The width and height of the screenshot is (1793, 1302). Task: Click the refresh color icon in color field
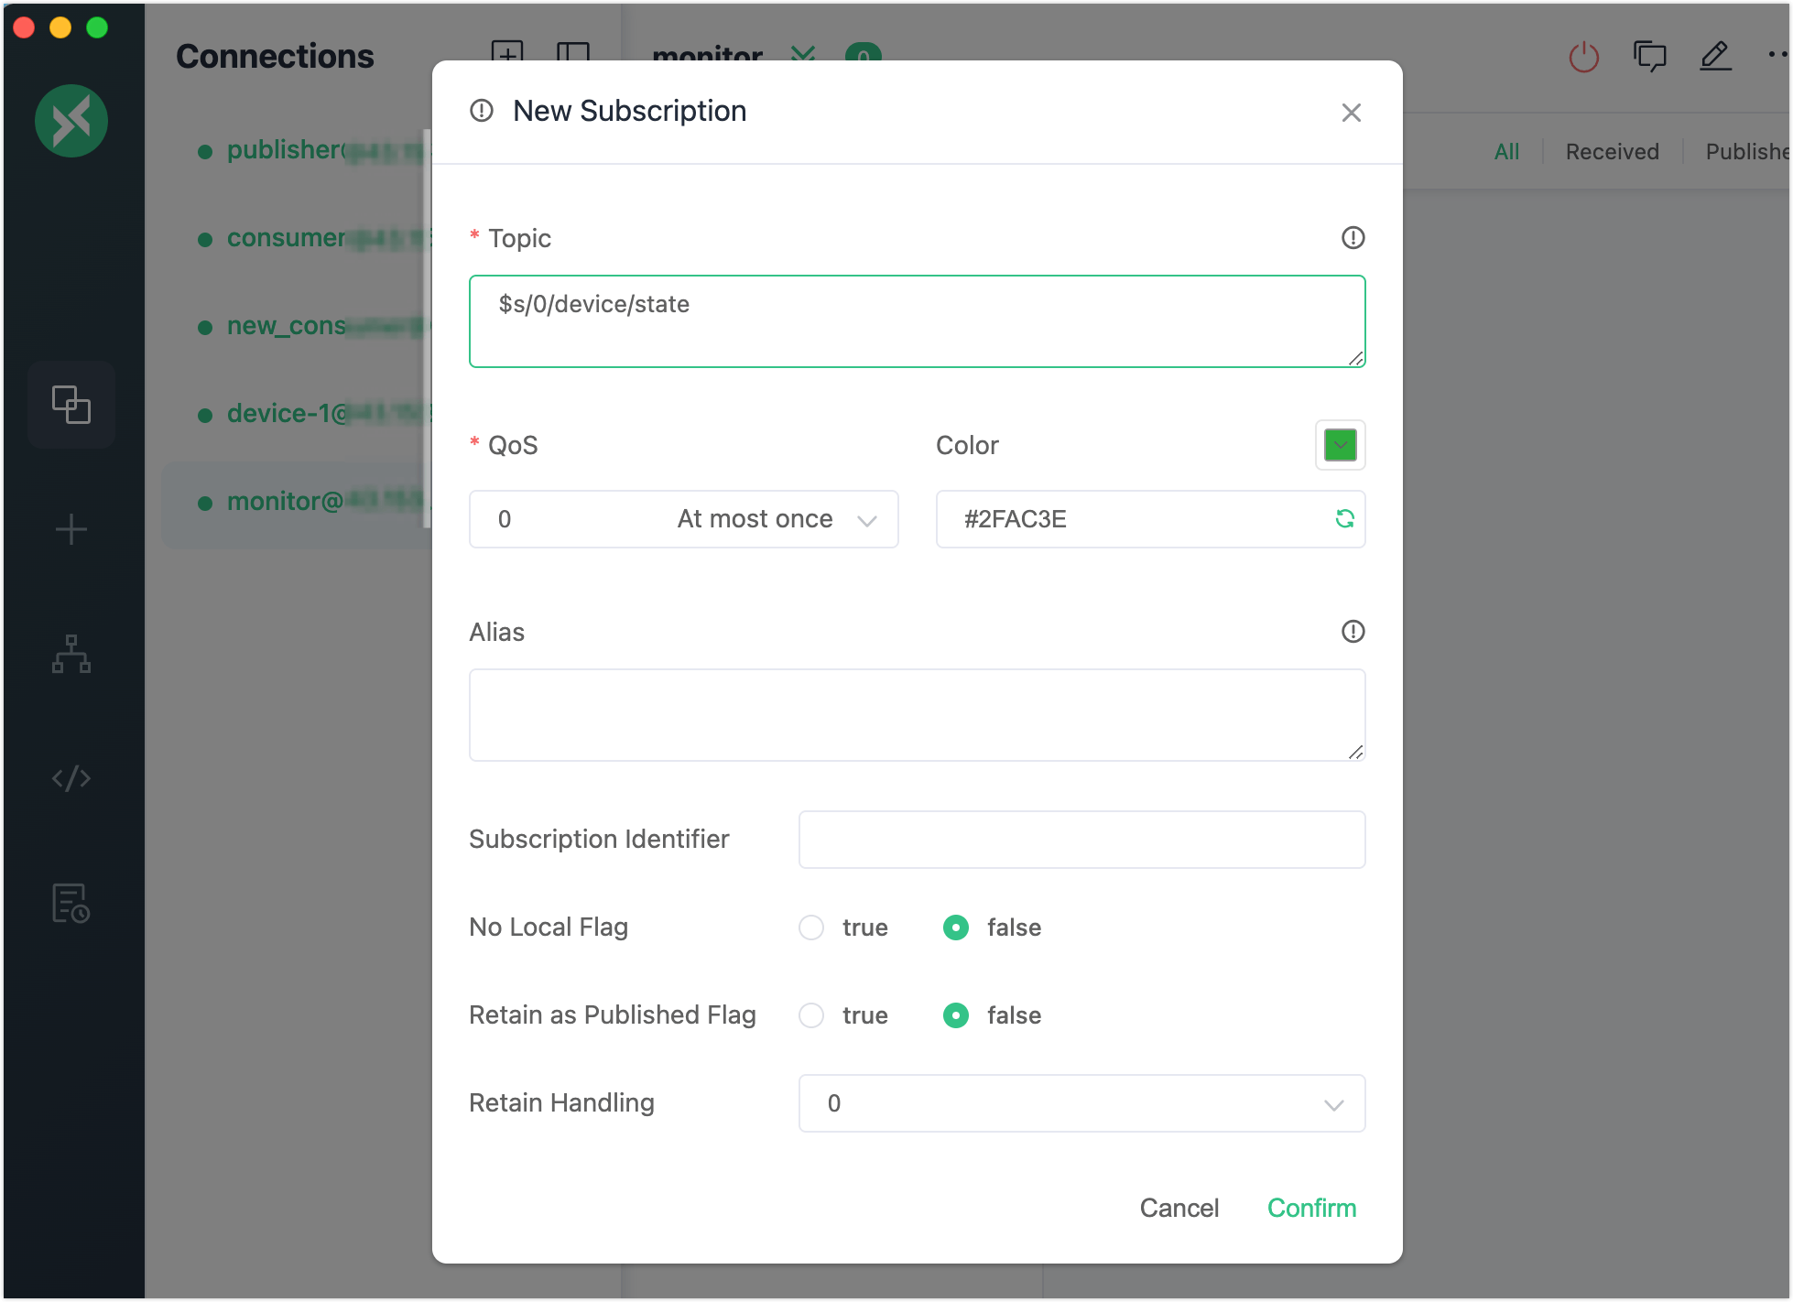(1344, 519)
